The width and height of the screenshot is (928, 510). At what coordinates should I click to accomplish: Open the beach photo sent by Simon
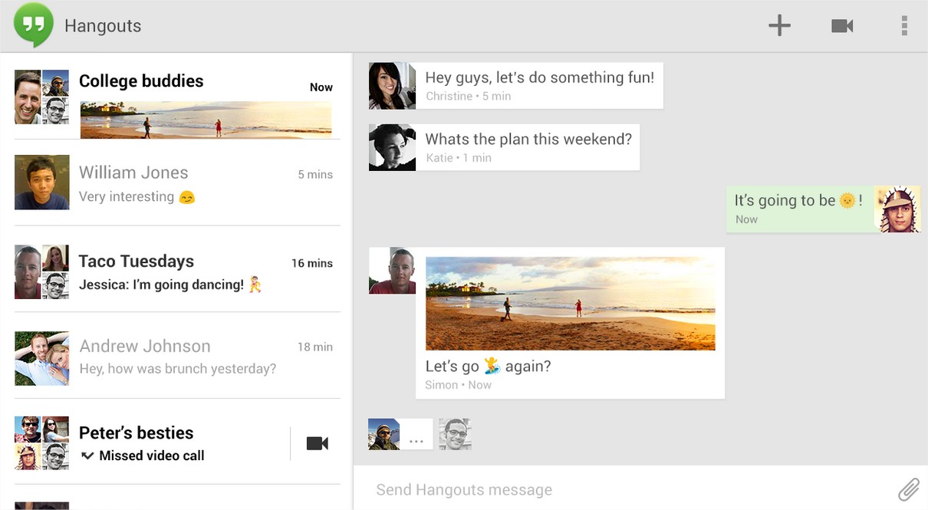tap(570, 303)
